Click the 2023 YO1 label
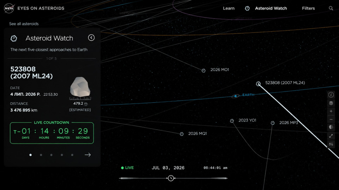The width and height of the screenshot is (339, 190). (247, 120)
